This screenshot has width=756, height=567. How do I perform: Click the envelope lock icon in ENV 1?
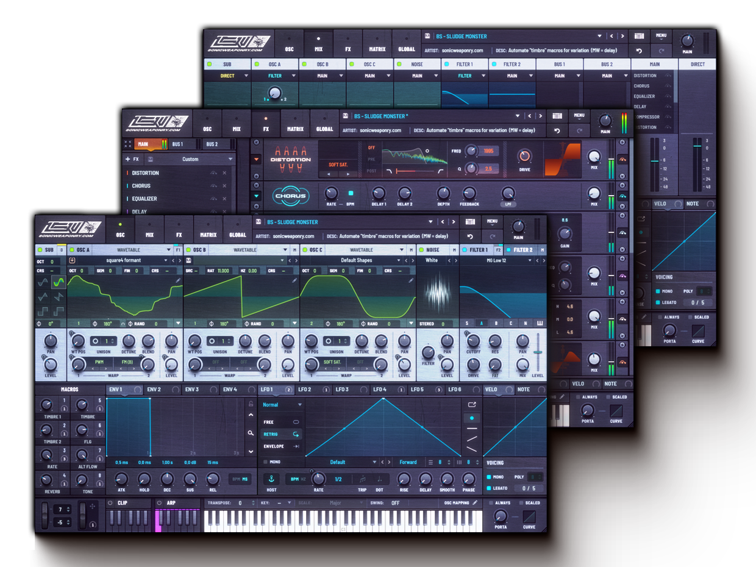tap(251, 404)
